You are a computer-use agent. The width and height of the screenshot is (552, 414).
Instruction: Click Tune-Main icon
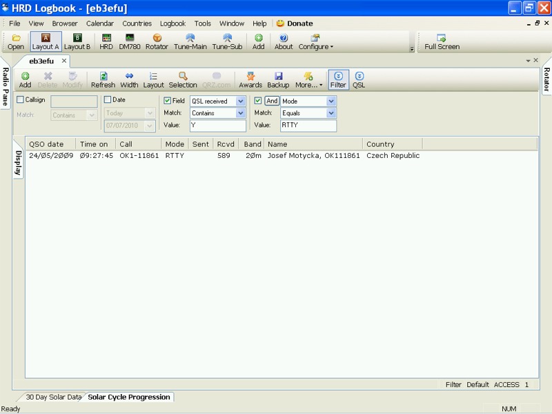coord(190,41)
